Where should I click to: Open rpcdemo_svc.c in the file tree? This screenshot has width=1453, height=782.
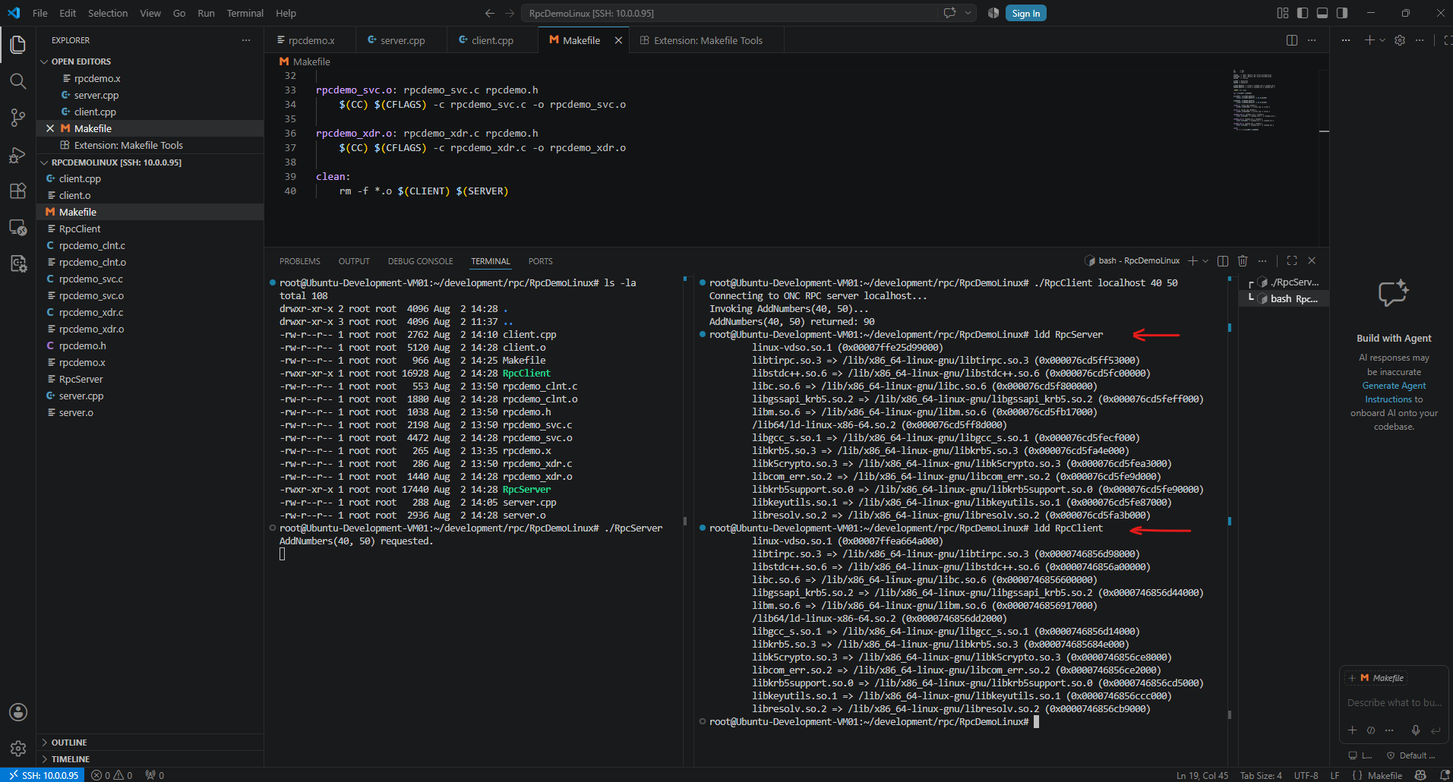[150, 279]
